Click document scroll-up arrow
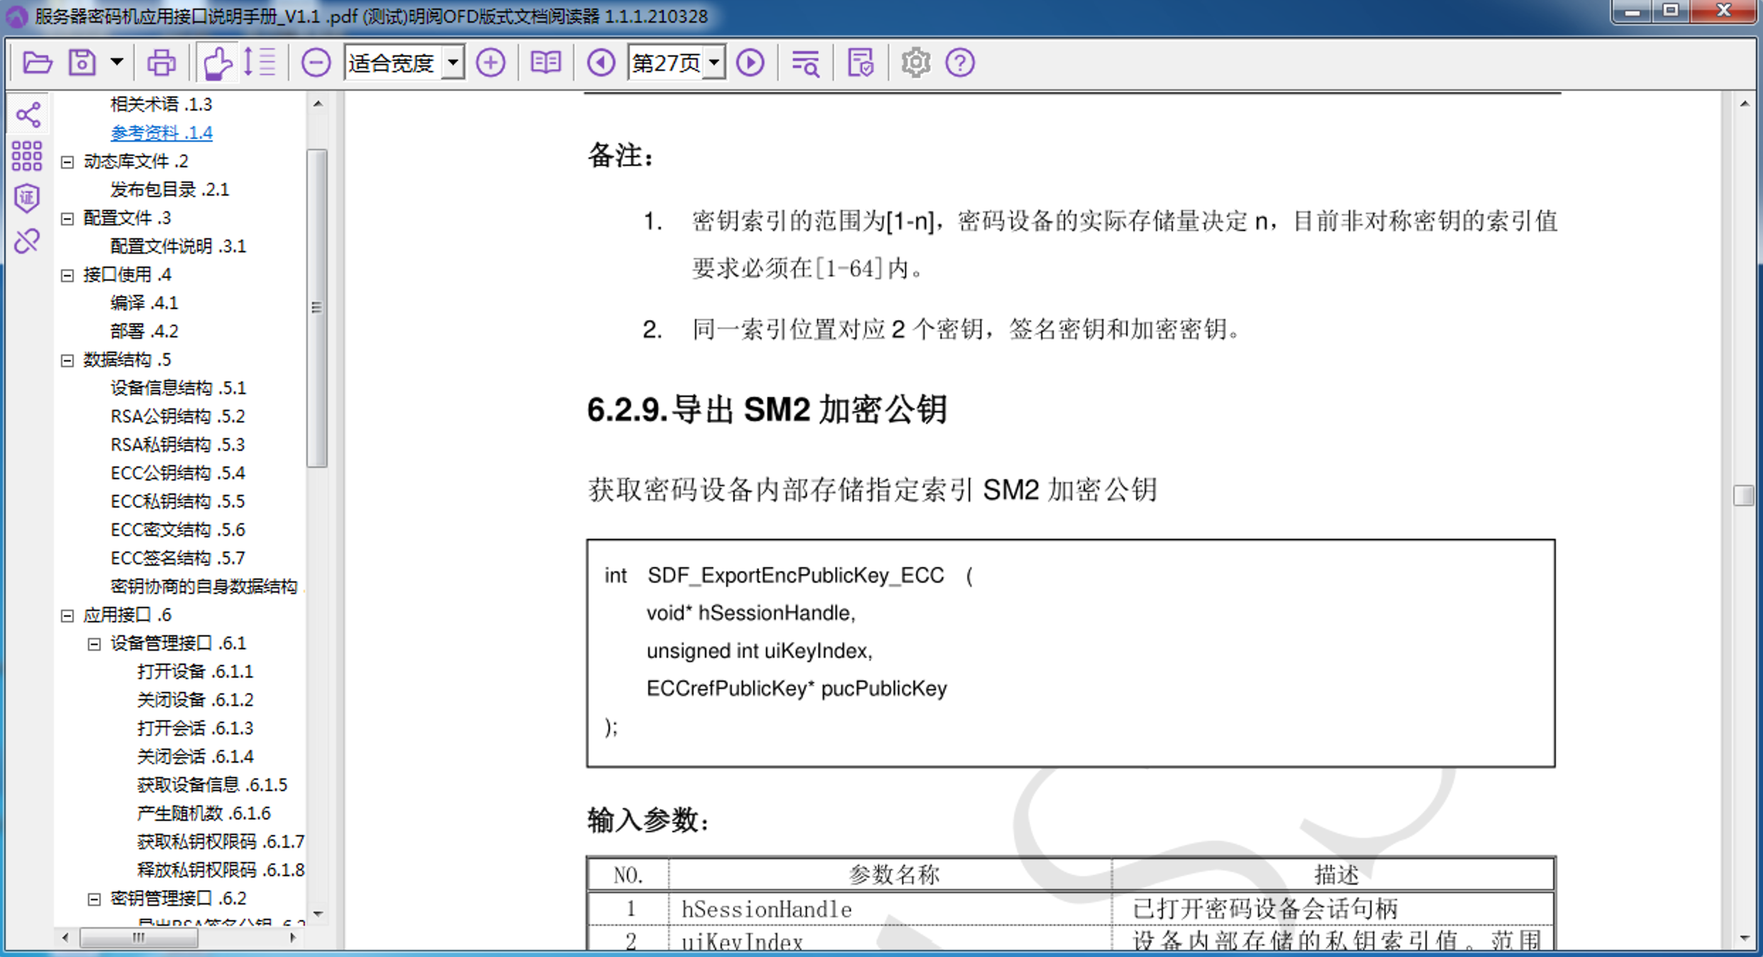1763x957 pixels. 1744,104
